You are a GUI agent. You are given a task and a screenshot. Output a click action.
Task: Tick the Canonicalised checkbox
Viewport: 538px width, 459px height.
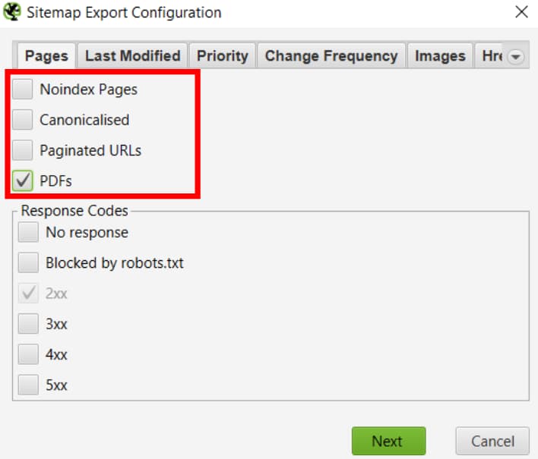coord(23,120)
